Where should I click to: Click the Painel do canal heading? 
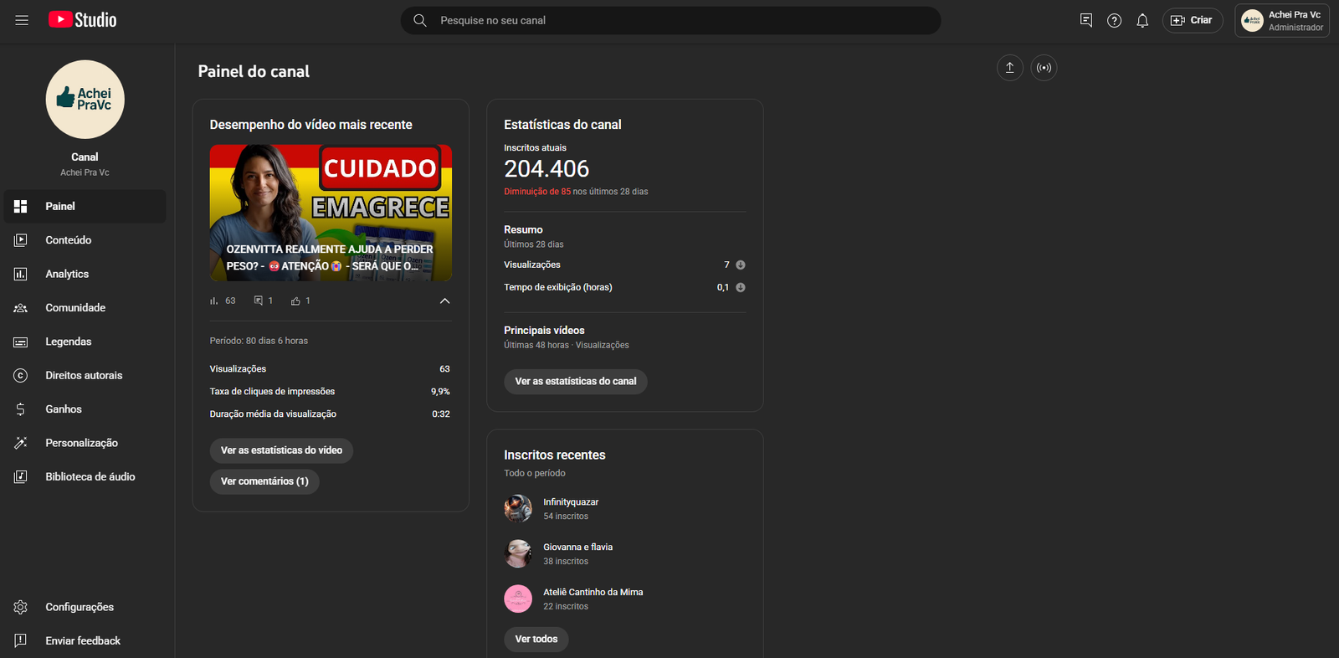click(x=254, y=71)
